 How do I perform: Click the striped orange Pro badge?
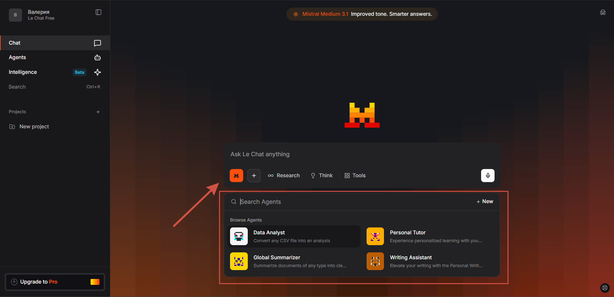point(95,282)
